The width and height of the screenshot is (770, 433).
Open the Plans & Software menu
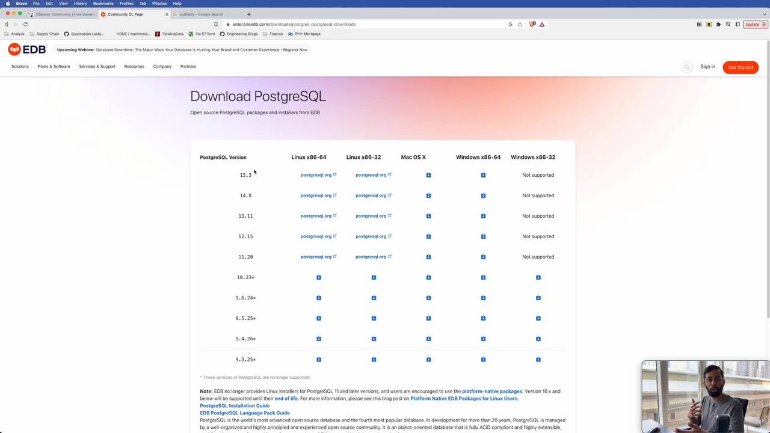(54, 67)
